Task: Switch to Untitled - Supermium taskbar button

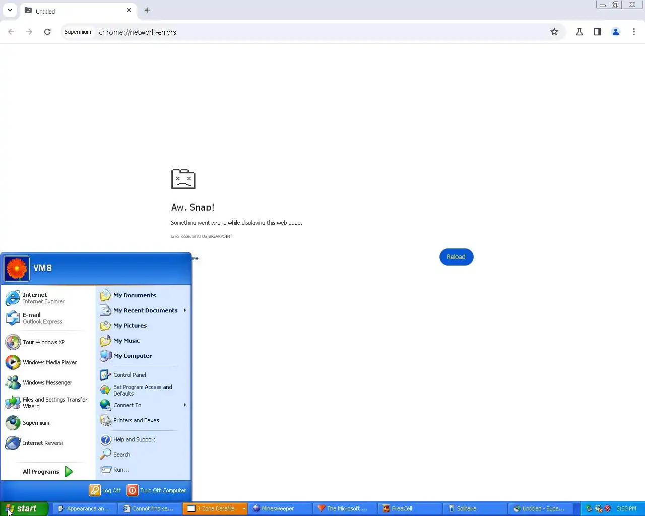Action: click(540, 508)
